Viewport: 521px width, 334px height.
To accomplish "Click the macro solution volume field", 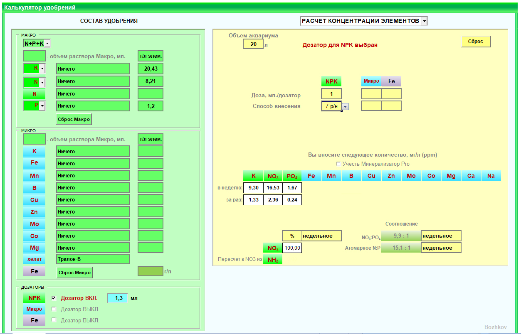I will [34, 56].
